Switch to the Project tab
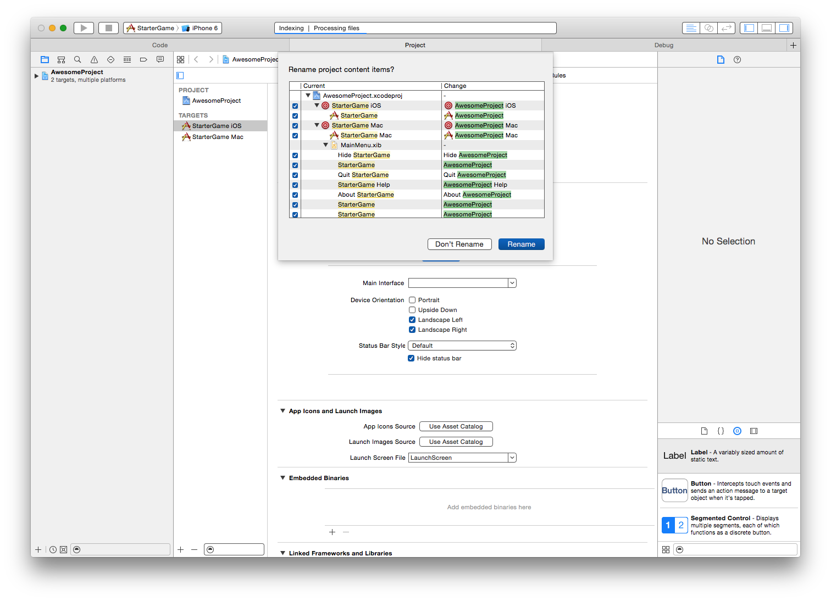 pyautogui.click(x=415, y=45)
